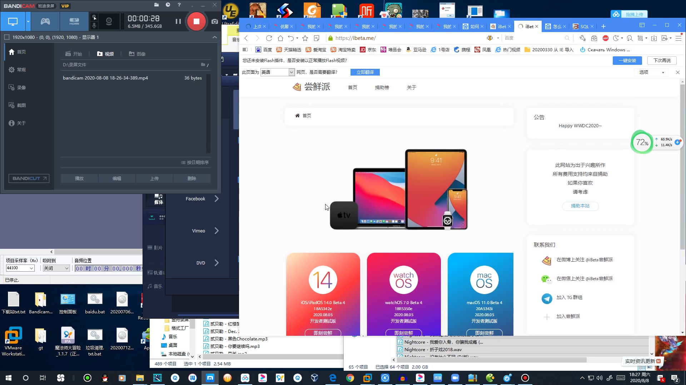The height and width of the screenshot is (385, 686).
Task: Switch to Bandicam 图像 tab
Action: 137,54
